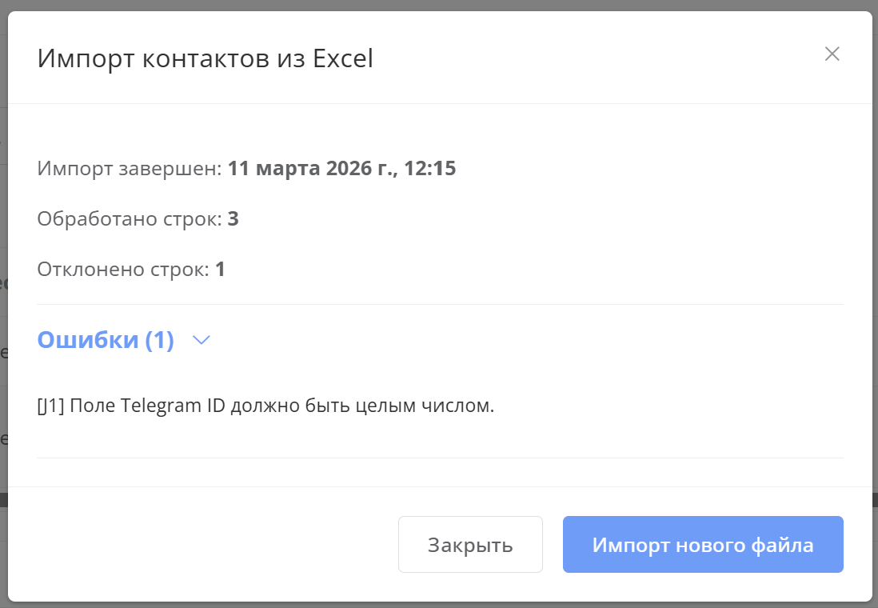This screenshot has width=878, height=608.
Task: Click the dialog title "Импорт контактов из Excel"
Action: pos(206,59)
